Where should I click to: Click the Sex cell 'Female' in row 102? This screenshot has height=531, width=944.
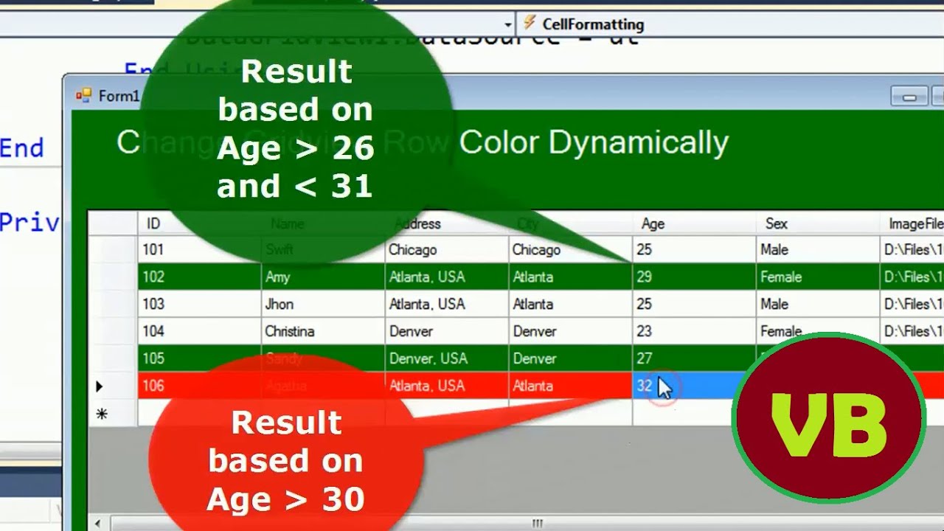tap(818, 277)
